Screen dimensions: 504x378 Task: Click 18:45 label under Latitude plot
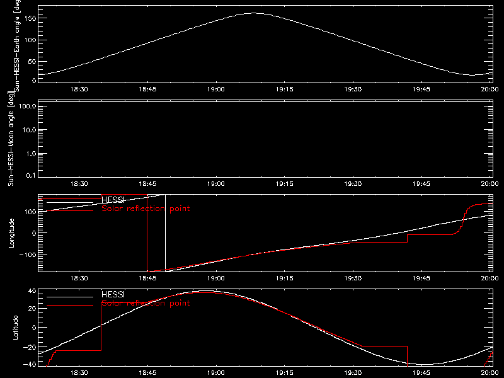pos(147,373)
